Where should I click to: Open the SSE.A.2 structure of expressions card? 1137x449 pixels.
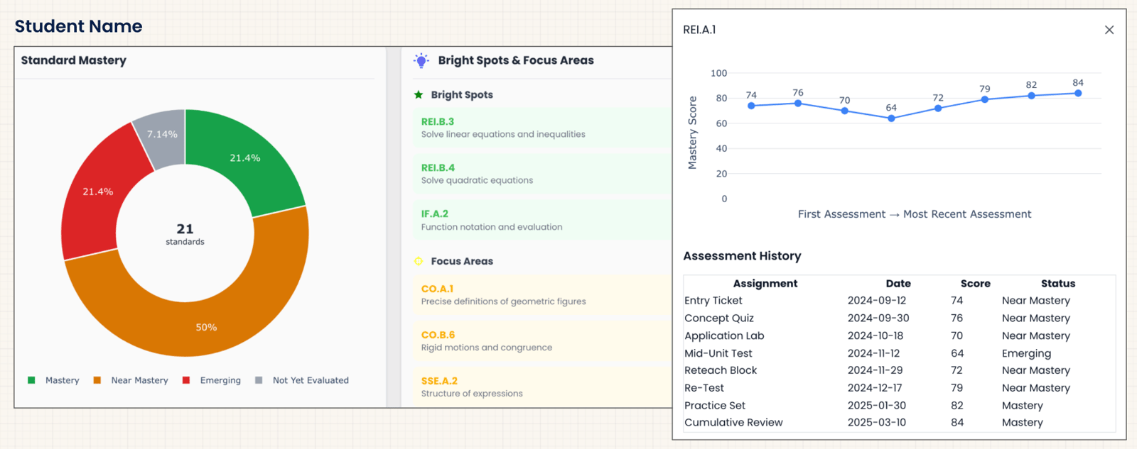tap(541, 387)
